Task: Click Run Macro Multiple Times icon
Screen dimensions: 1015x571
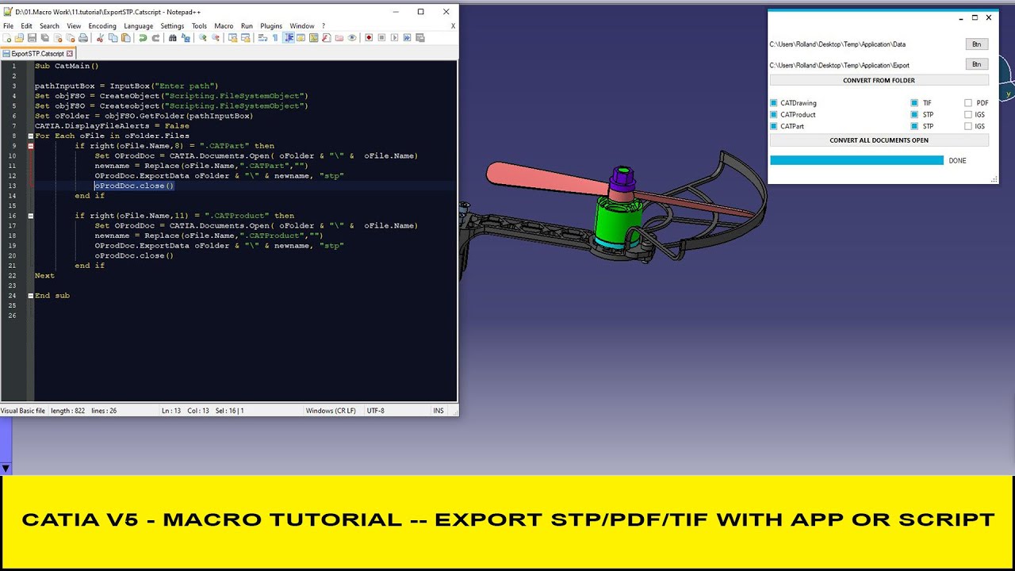Action: click(x=407, y=38)
